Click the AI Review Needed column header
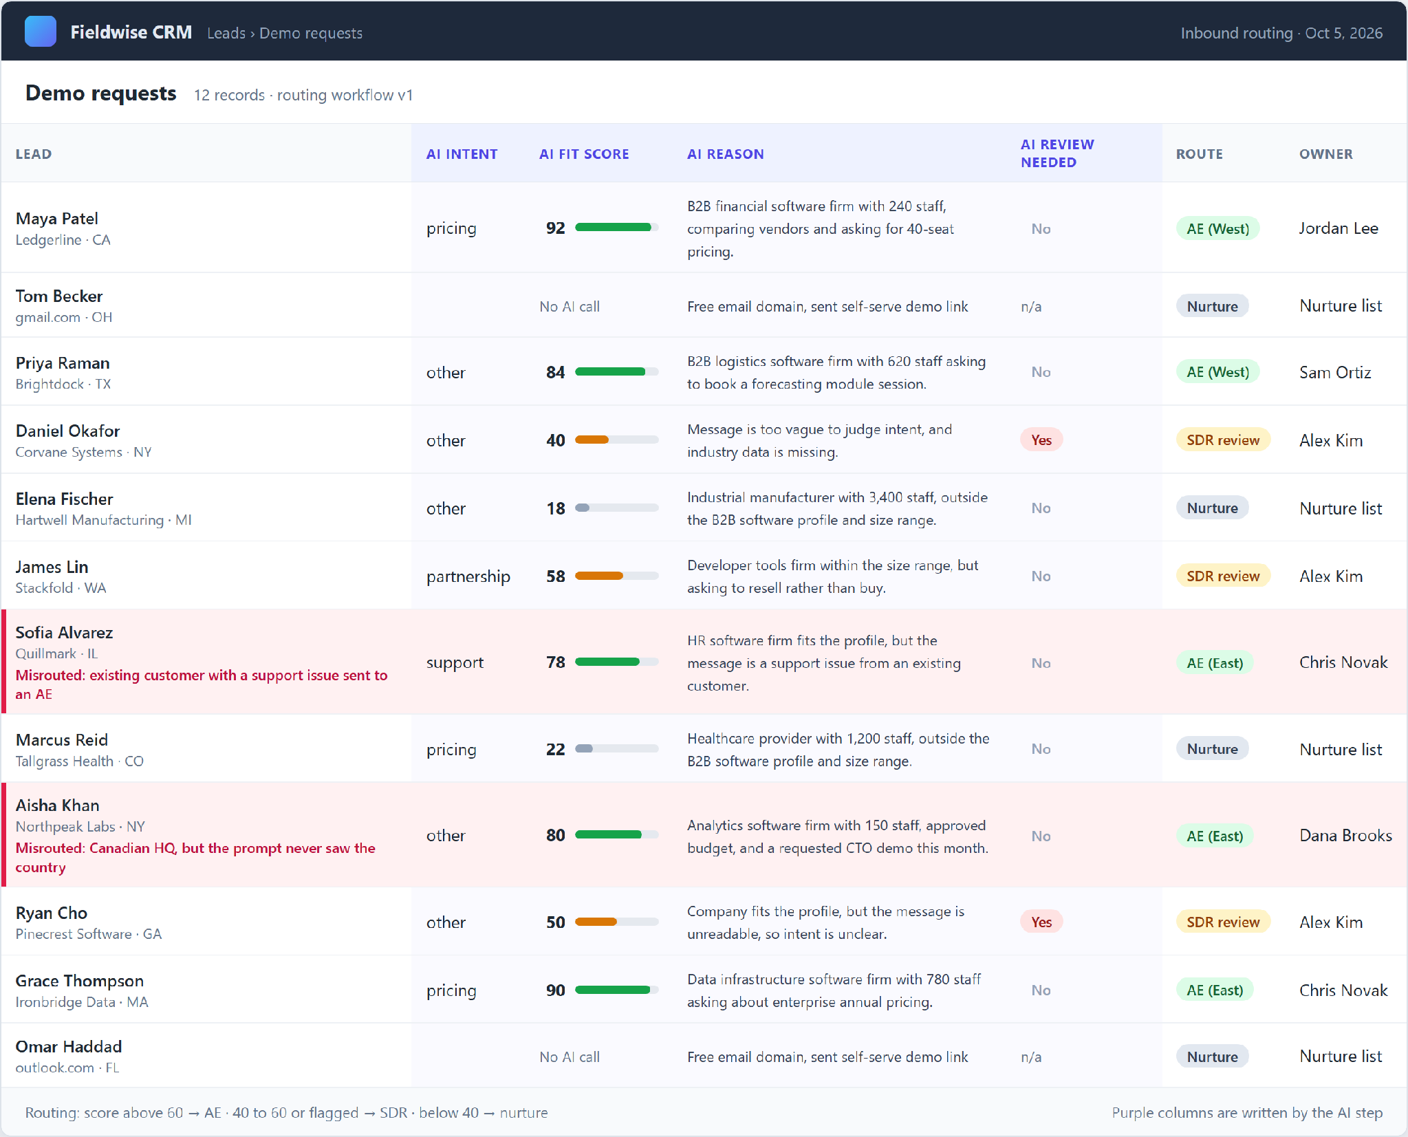 1057,153
